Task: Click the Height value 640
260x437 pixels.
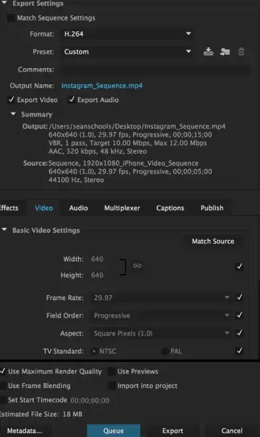Action: click(x=97, y=275)
